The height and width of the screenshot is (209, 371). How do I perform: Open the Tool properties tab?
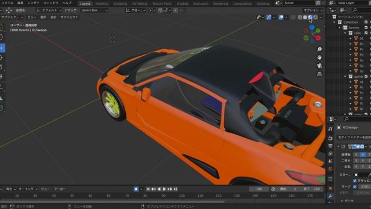pos(330,129)
